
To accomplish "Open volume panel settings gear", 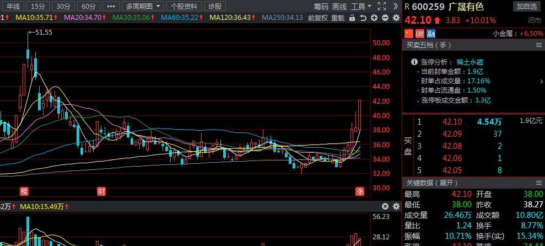I will 396,206.
